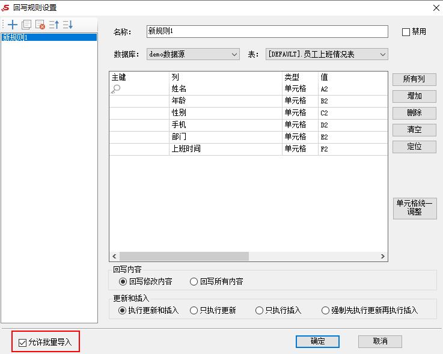Select 新规则1 in the rule list
Screen dimensions: 443x354
(49, 37)
